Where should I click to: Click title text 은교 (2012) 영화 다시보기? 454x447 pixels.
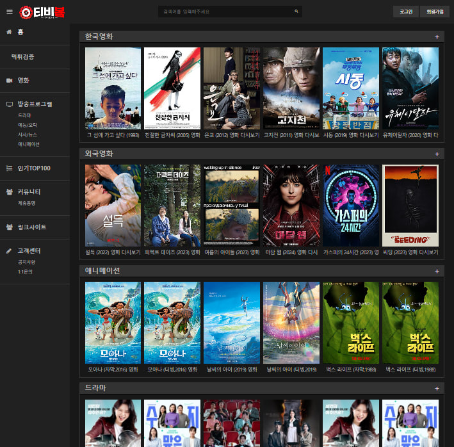232,135
